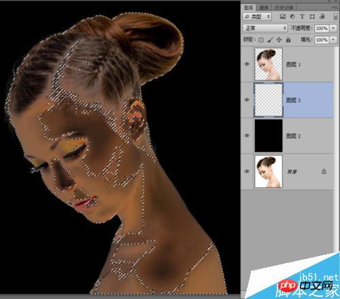Toggle Background layer visibility eye
The width and height of the screenshot is (340, 299).
[247, 172]
